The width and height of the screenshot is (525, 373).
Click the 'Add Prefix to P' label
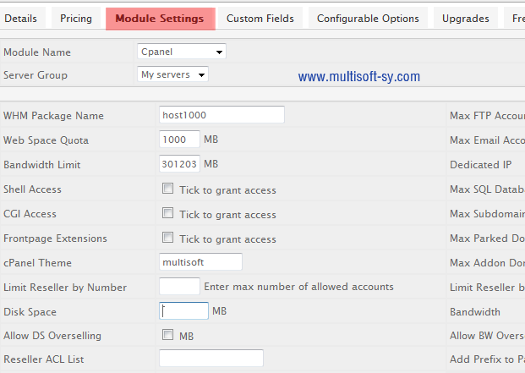click(x=487, y=359)
